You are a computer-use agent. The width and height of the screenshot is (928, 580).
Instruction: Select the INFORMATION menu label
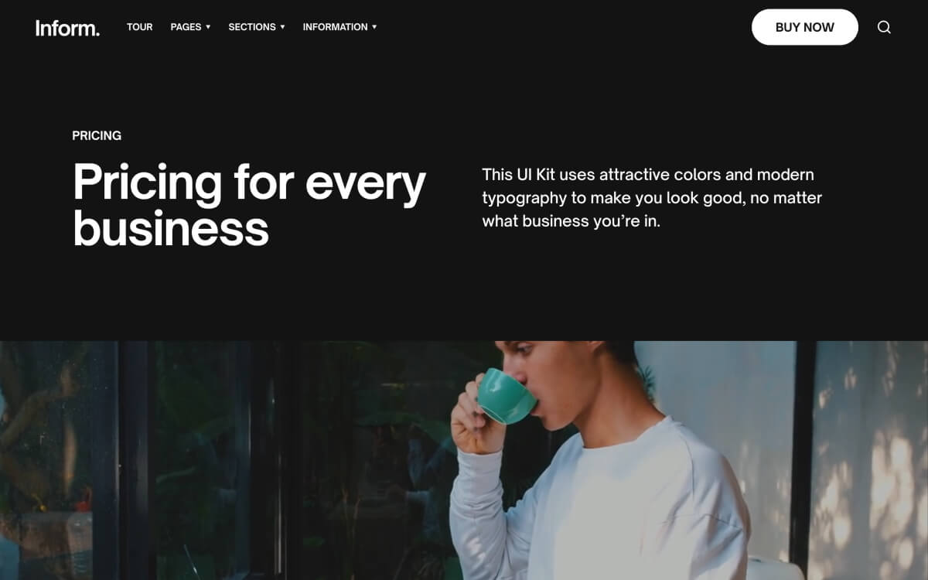click(335, 27)
